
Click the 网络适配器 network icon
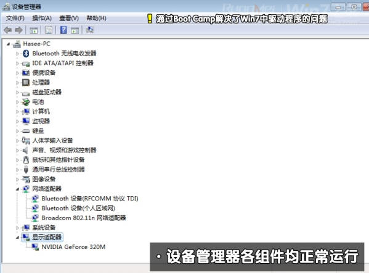tap(26, 189)
